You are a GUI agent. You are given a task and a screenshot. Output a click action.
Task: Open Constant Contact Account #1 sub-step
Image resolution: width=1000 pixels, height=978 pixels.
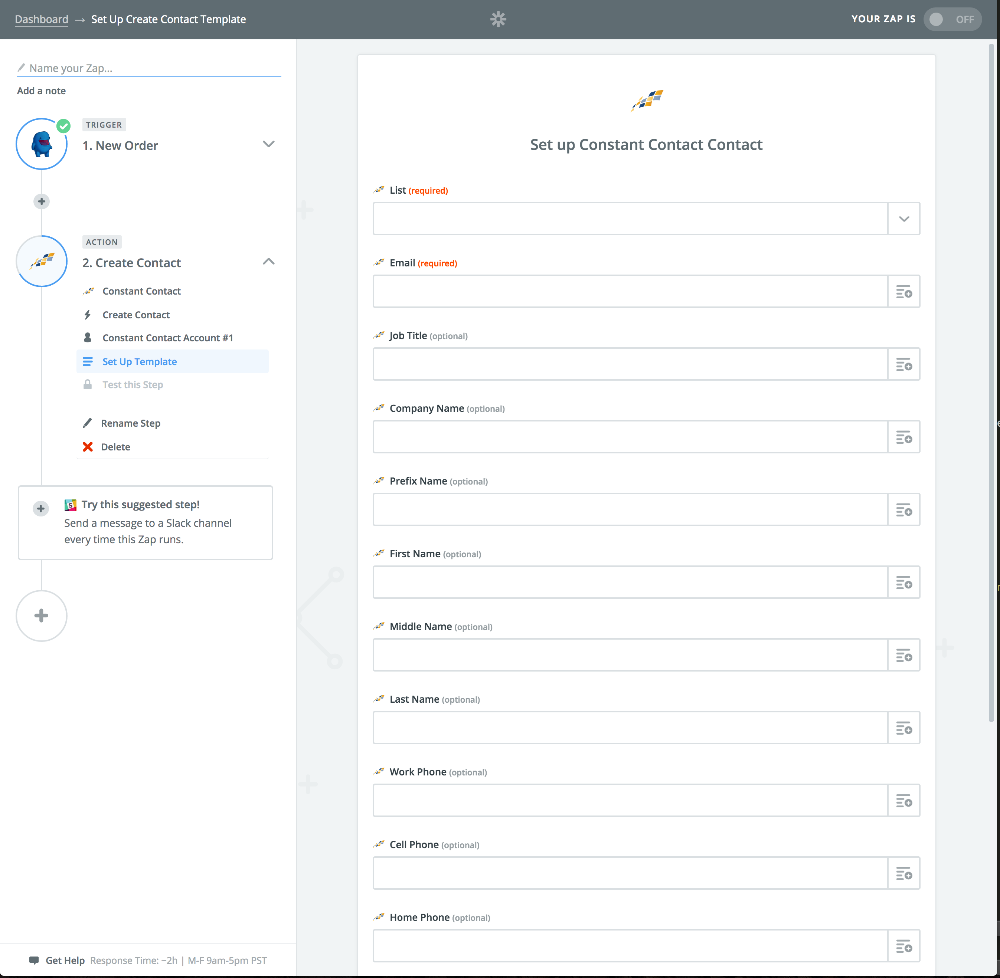(167, 338)
